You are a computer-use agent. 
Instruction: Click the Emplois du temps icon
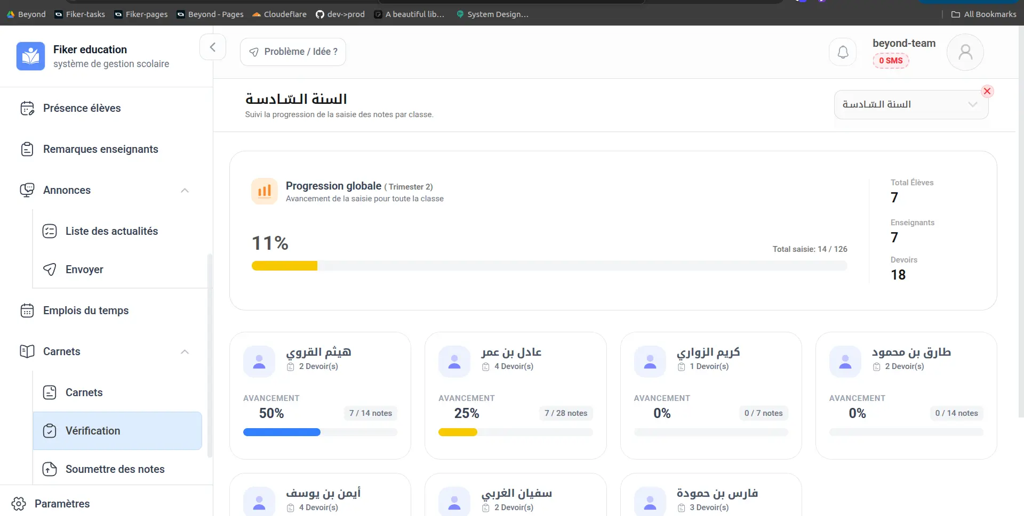coord(27,310)
